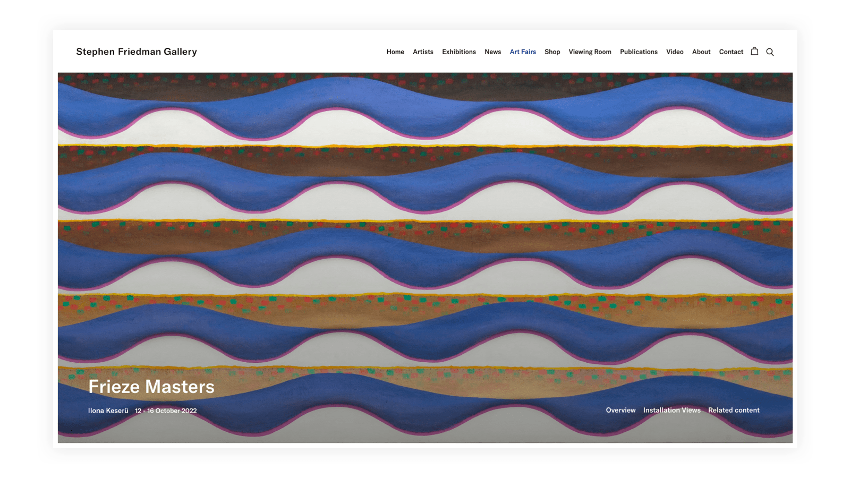The height and width of the screenshot is (478, 850).
Task: Click the search magnifier icon
Action: pyautogui.click(x=770, y=52)
